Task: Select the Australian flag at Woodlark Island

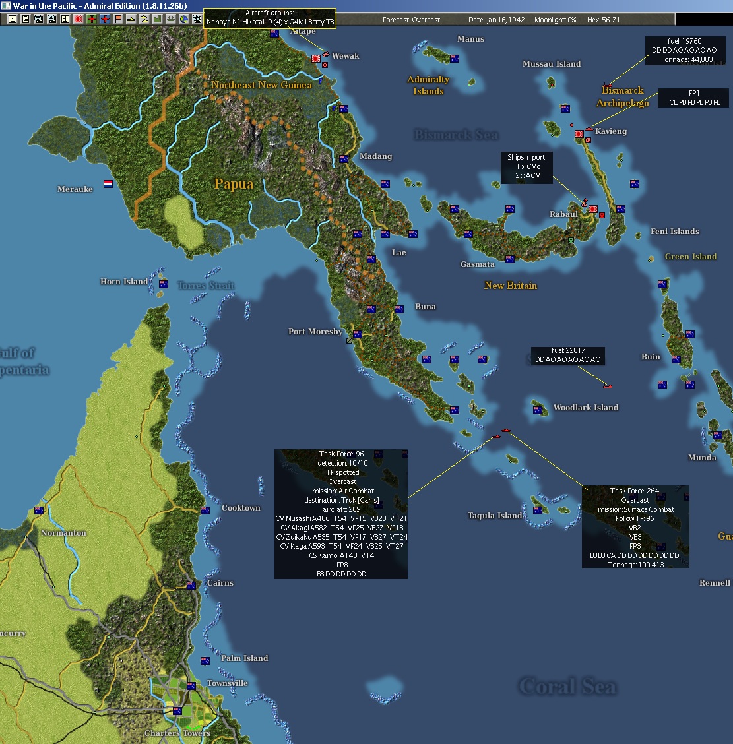Action: click(x=538, y=410)
